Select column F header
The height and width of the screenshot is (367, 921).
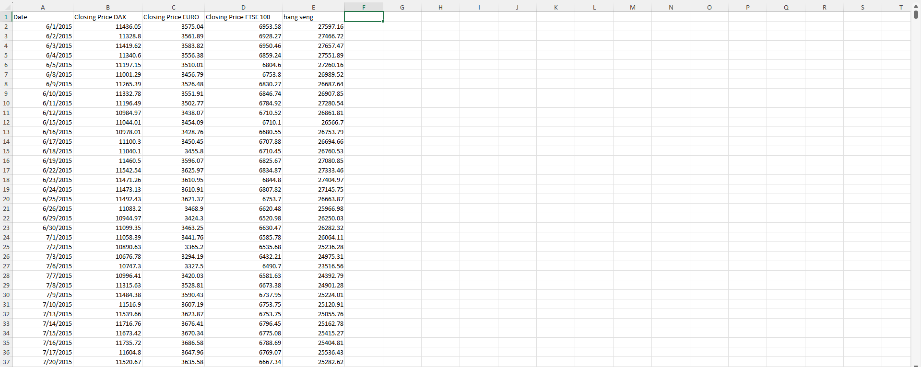click(x=364, y=7)
